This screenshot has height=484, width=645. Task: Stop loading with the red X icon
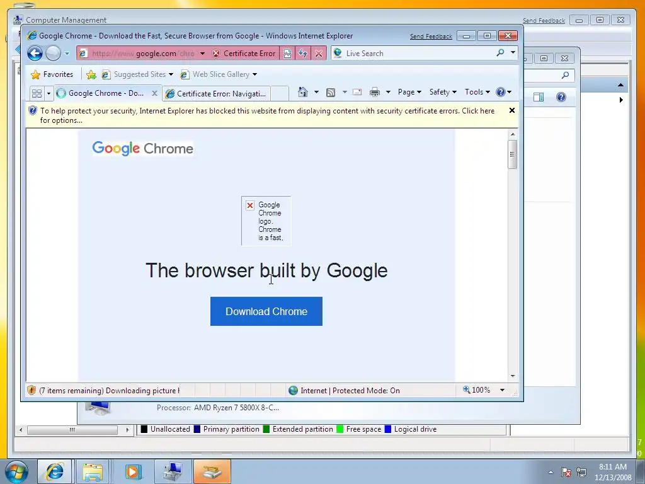[318, 54]
